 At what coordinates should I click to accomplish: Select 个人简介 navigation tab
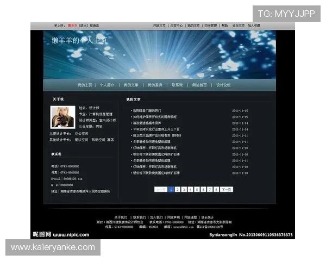tap(107, 85)
